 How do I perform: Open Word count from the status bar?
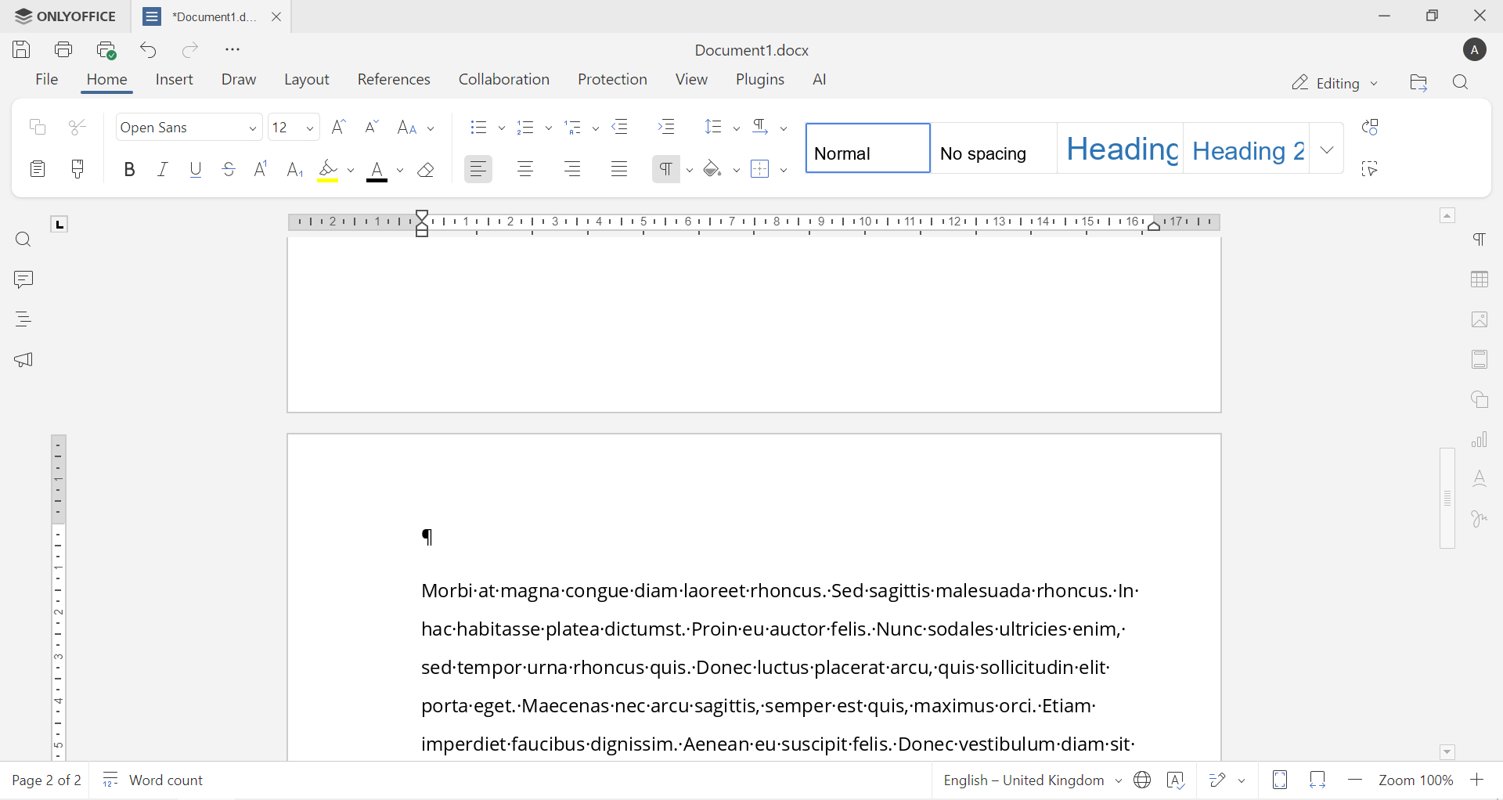[153, 780]
